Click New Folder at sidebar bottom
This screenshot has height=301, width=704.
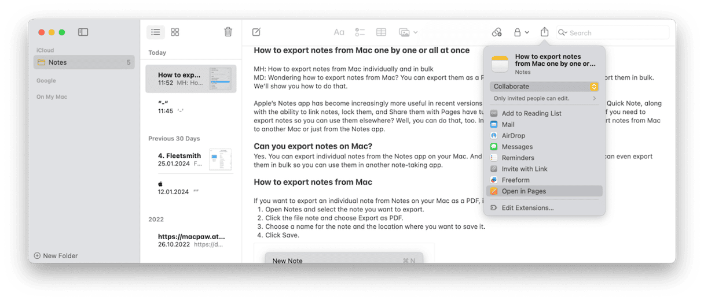[x=56, y=256]
